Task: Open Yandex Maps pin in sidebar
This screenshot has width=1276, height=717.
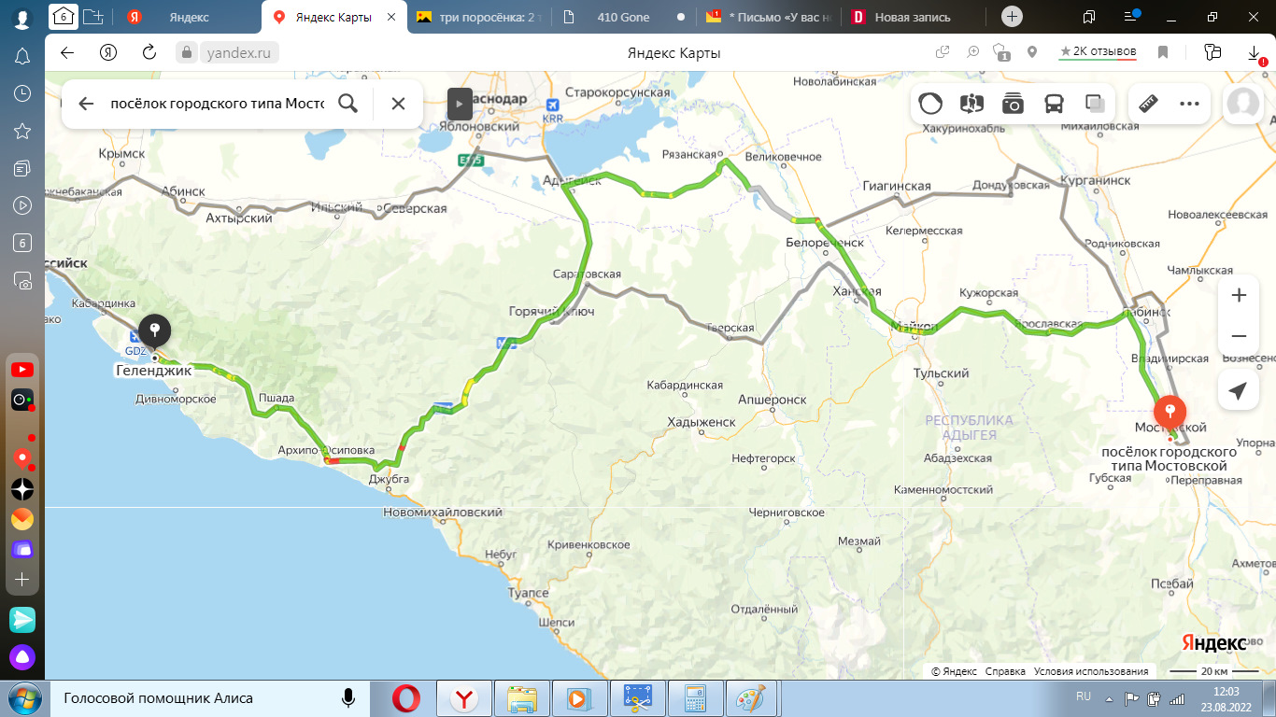Action: [x=22, y=457]
